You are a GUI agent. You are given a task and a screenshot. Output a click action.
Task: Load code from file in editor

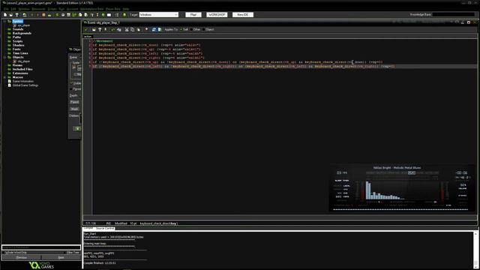(x=94, y=29)
